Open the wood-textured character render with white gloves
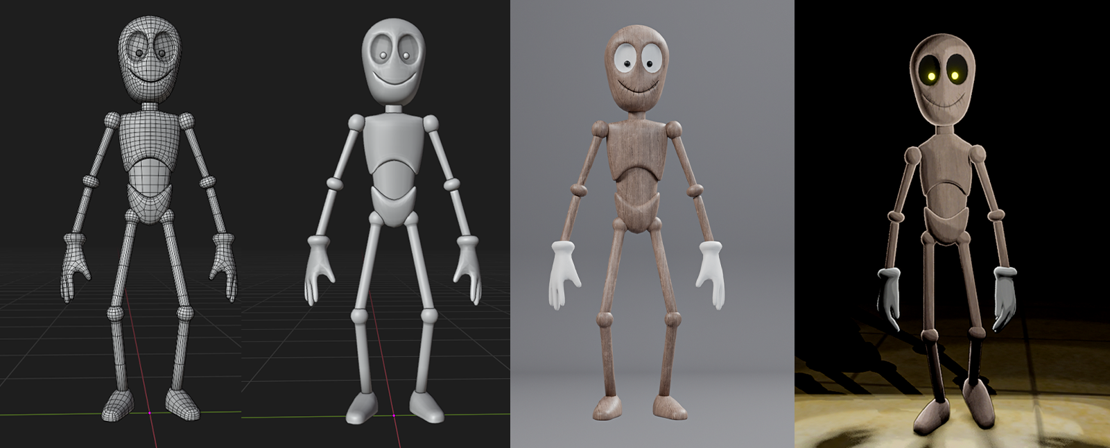Image resolution: width=1110 pixels, height=448 pixels. [652, 224]
